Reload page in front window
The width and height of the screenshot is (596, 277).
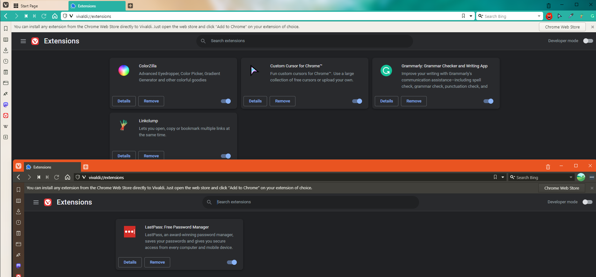tap(57, 177)
